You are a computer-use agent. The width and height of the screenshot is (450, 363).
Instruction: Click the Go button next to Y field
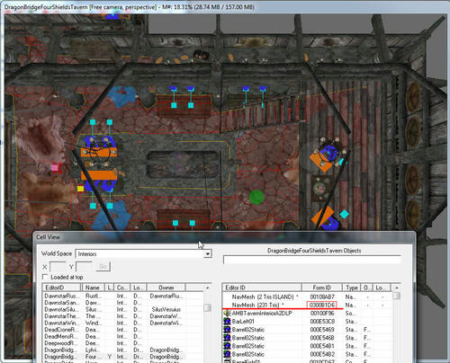[103, 266]
